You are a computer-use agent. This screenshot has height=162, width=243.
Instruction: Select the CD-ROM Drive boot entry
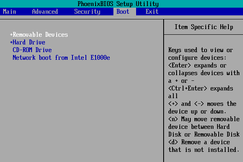coord(32,50)
